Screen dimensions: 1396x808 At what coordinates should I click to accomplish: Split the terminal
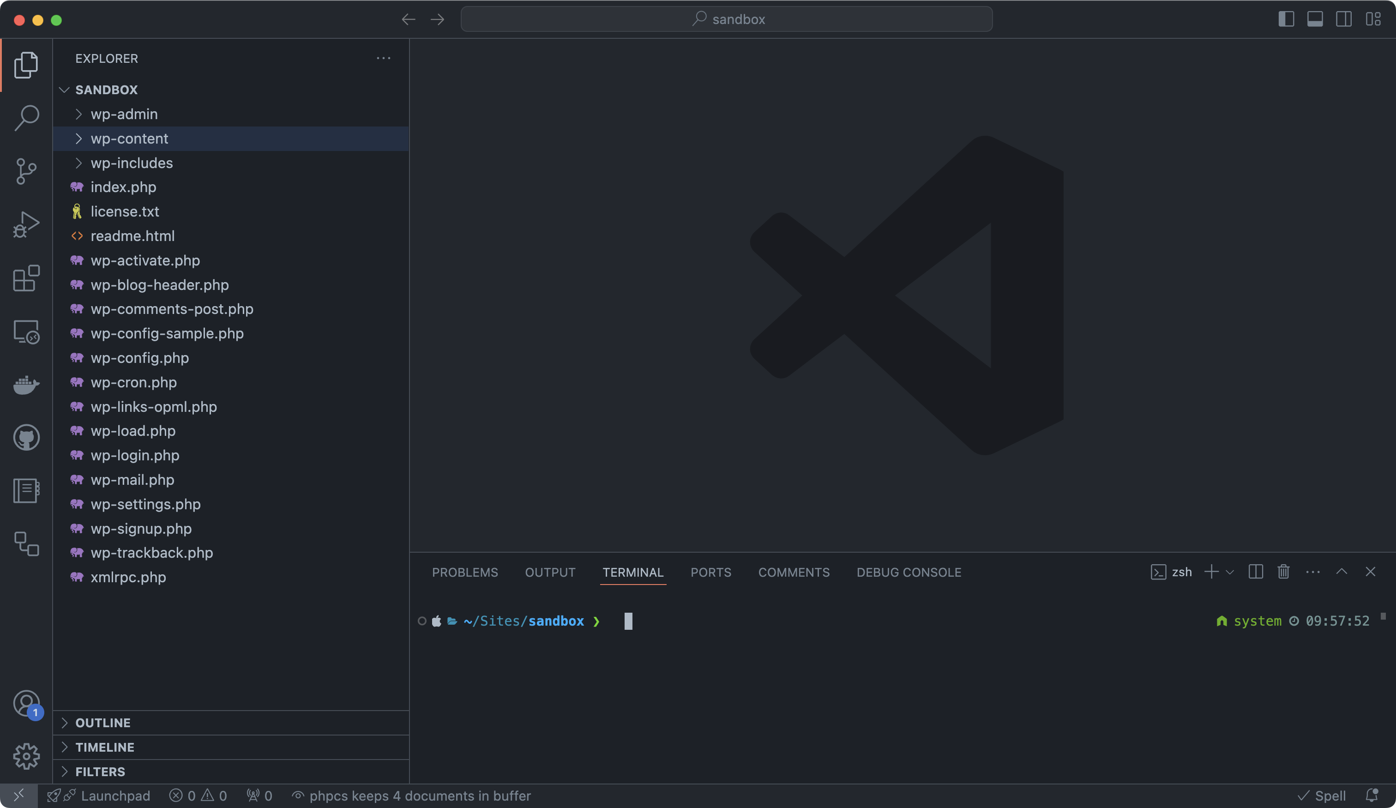[1256, 571]
